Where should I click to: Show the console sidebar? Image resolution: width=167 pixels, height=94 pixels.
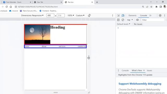118,20
